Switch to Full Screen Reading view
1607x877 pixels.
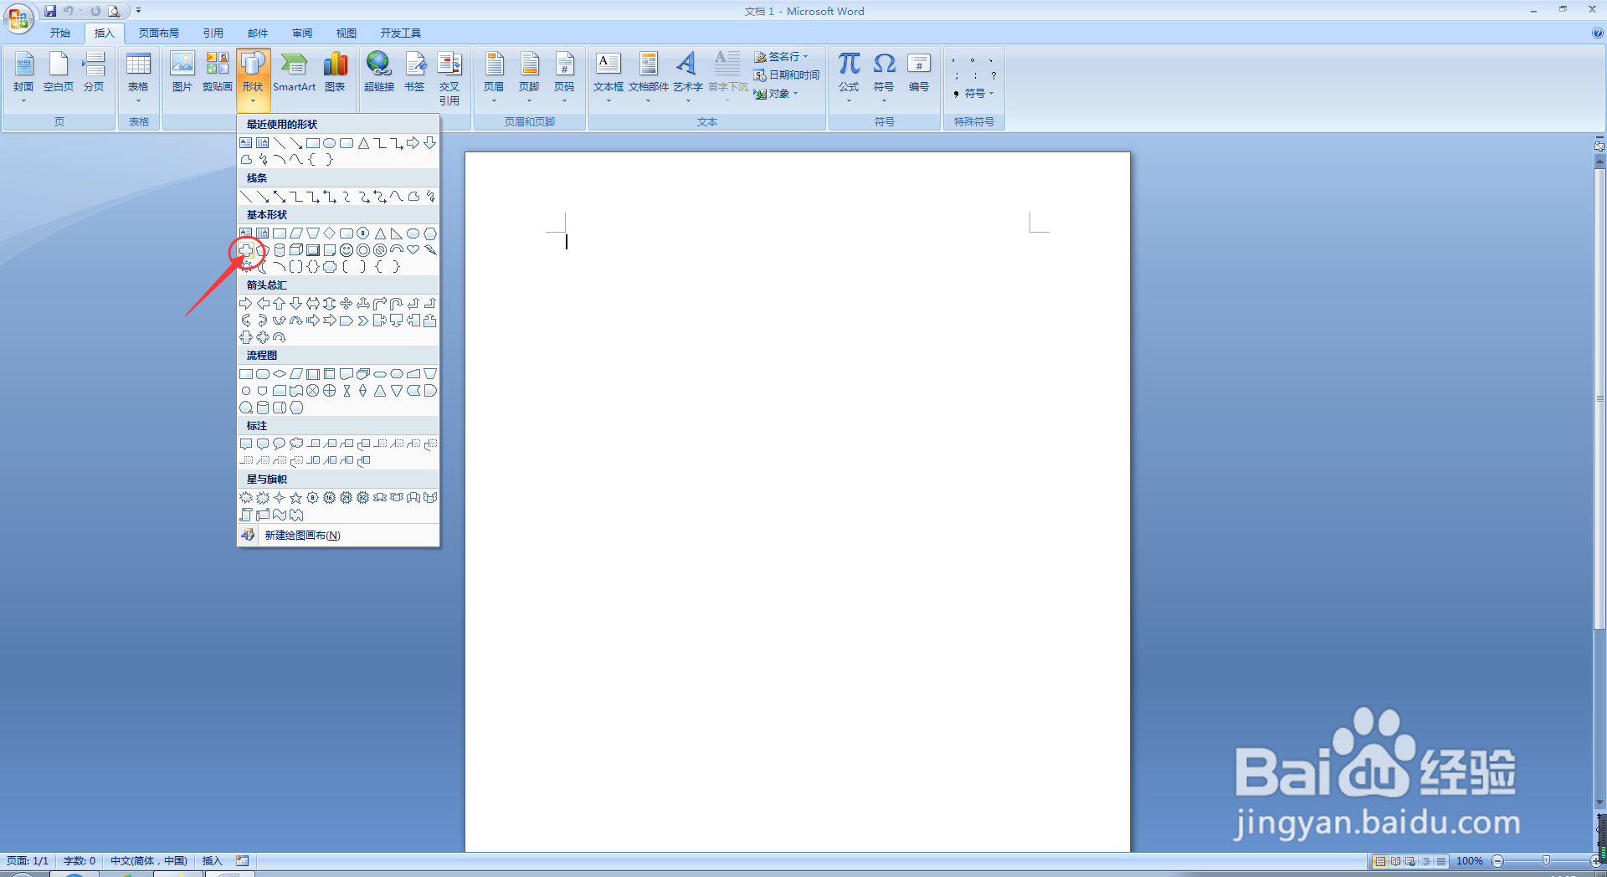pos(1395,861)
